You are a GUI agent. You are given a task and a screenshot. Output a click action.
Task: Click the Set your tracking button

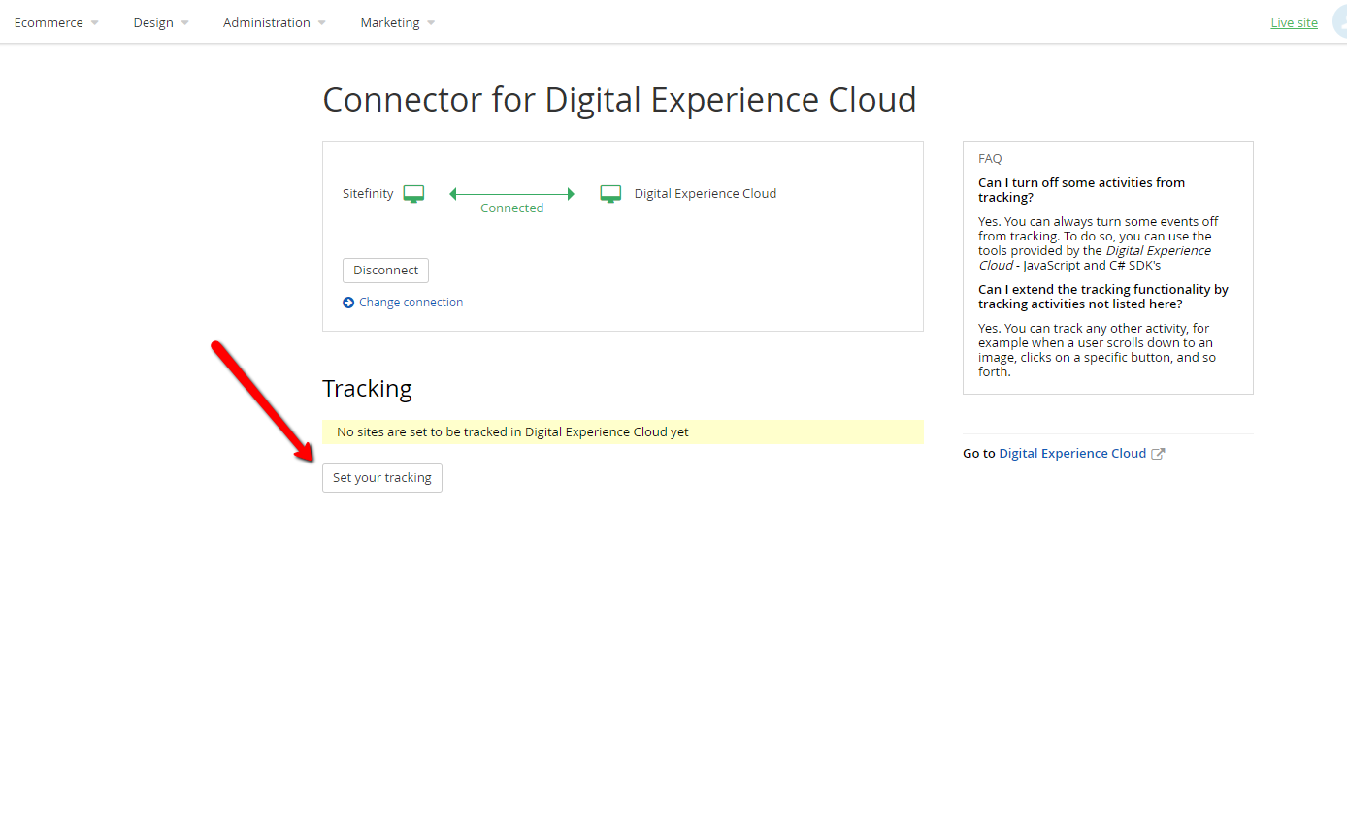[382, 478]
